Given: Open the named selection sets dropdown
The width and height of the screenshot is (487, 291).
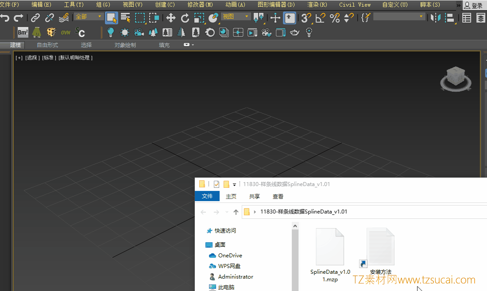Looking at the screenshot, I should 399,16.
